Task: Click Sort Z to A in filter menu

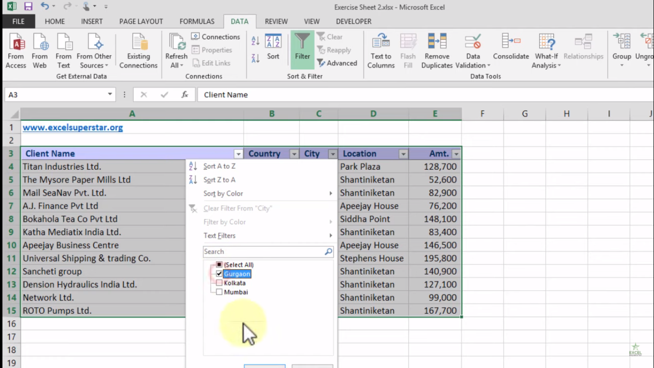Action: pos(219,180)
